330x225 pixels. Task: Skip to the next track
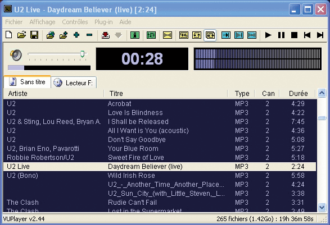point(320,35)
